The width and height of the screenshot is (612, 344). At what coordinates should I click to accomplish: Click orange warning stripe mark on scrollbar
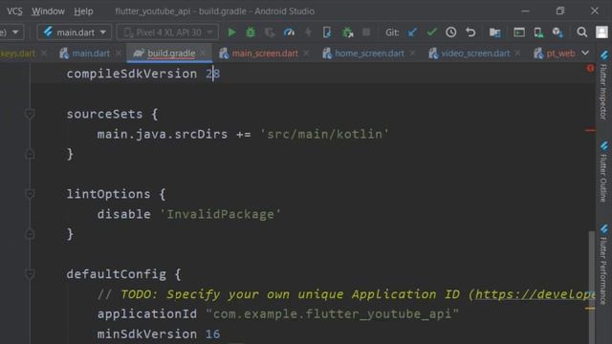(x=590, y=308)
